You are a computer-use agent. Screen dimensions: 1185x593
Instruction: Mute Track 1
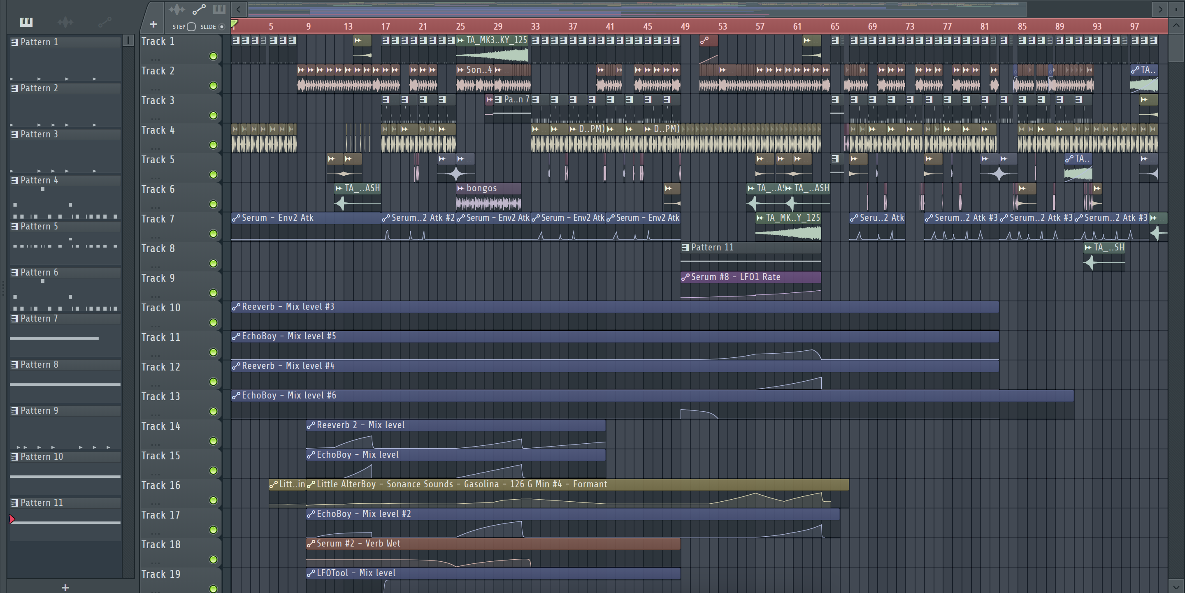coord(213,56)
